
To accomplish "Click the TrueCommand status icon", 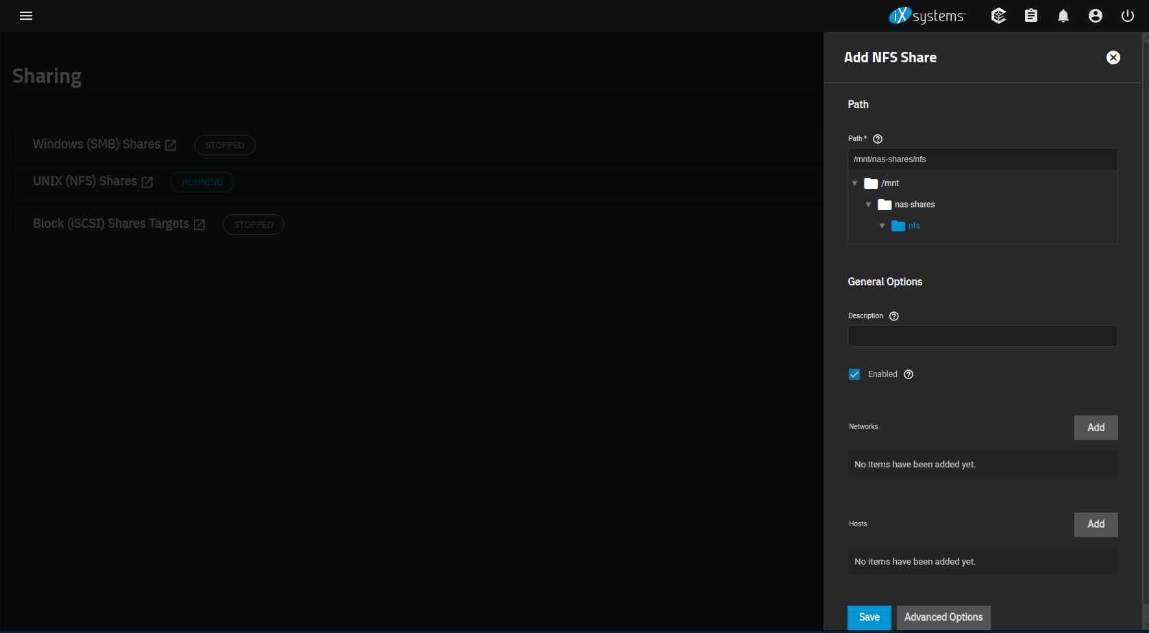I will 998,16.
